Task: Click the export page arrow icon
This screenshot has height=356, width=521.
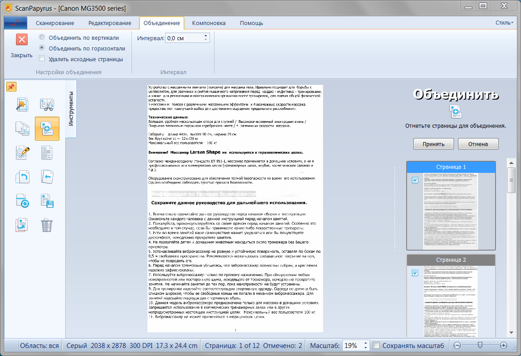Action: pyautogui.click(x=22, y=225)
